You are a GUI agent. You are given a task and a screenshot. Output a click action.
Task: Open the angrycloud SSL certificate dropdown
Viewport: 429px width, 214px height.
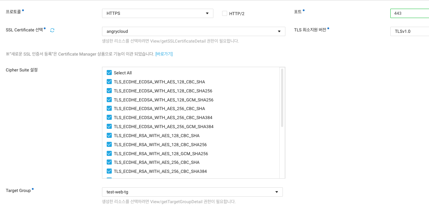pos(194,31)
